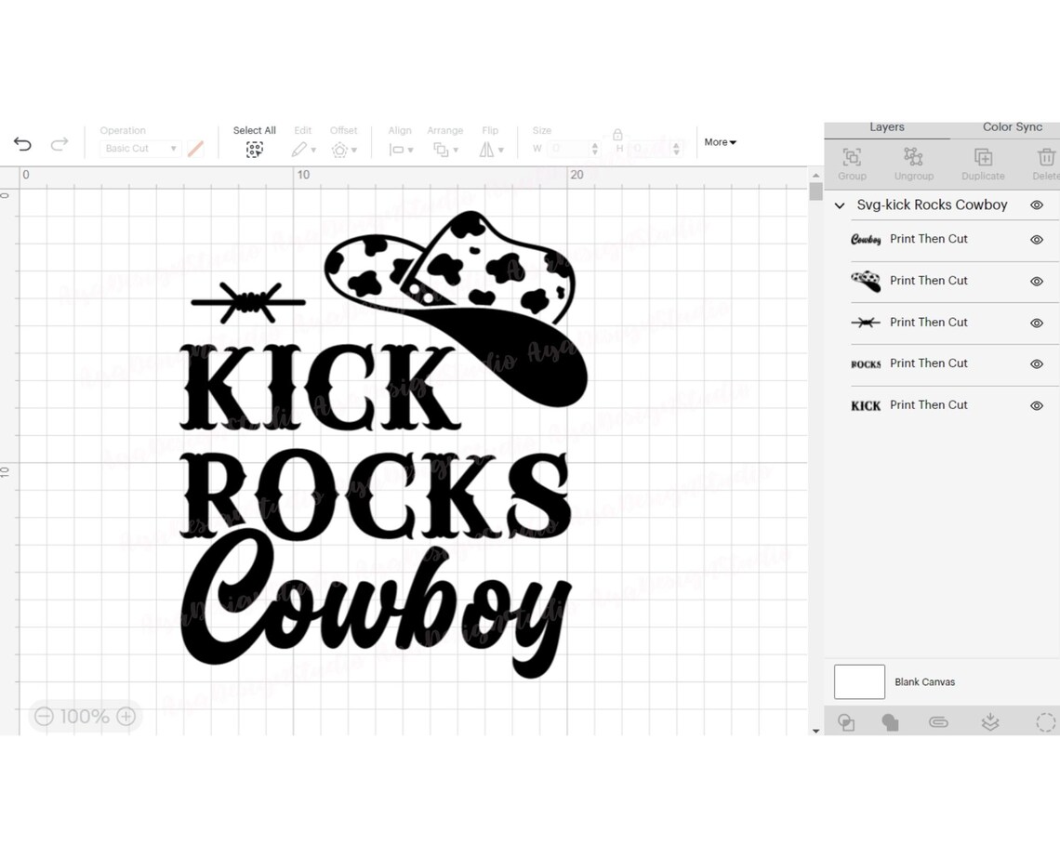Click the Group layers icon
The width and height of the screenshot is (1060, 858).
(852, 157)
